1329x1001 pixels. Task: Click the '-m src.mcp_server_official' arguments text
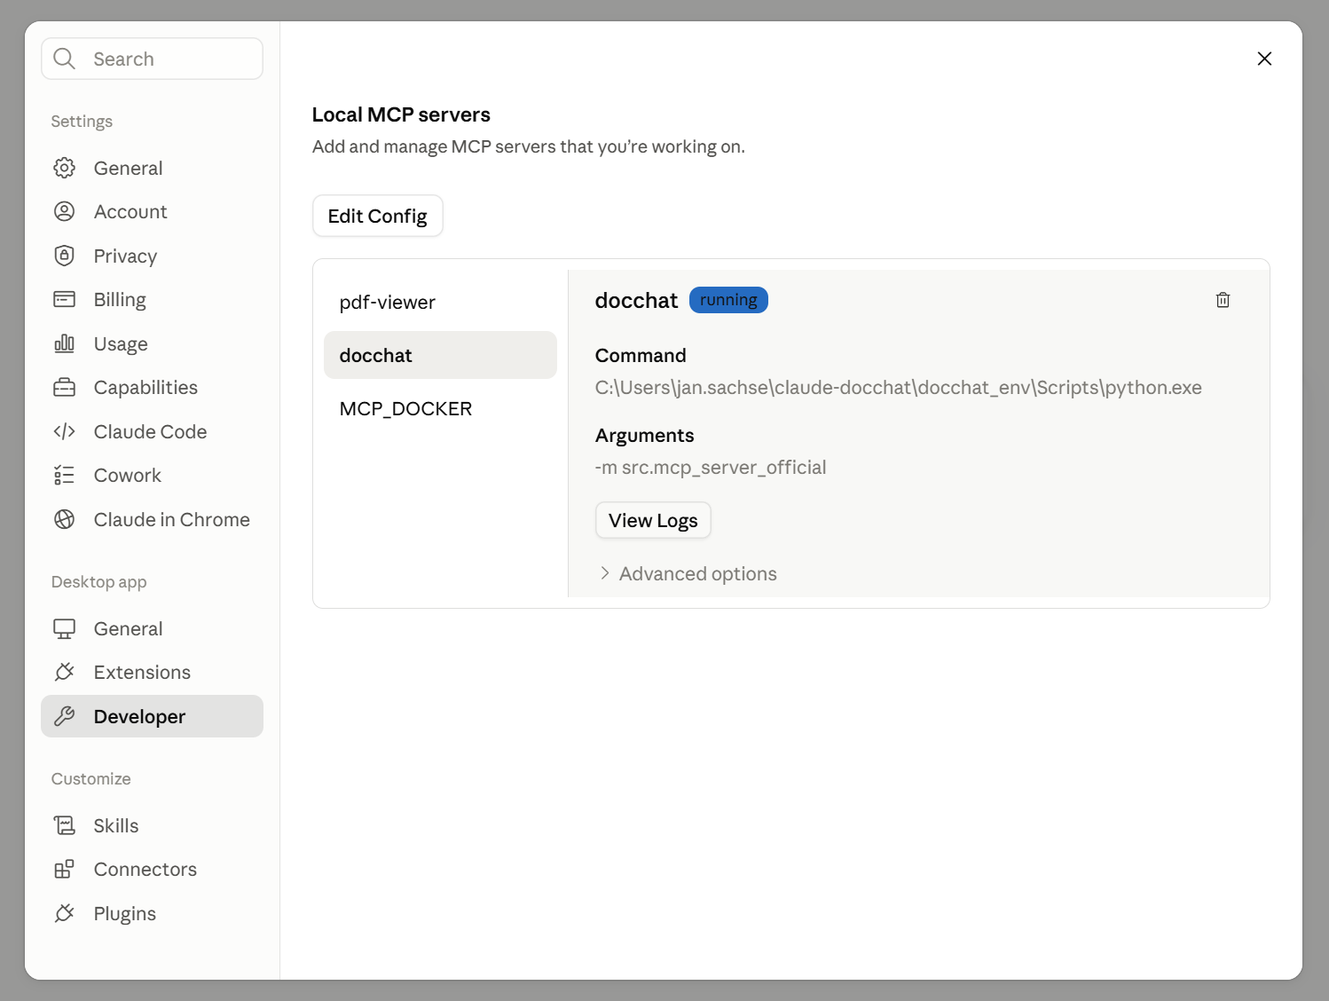(x=711, y=467)
